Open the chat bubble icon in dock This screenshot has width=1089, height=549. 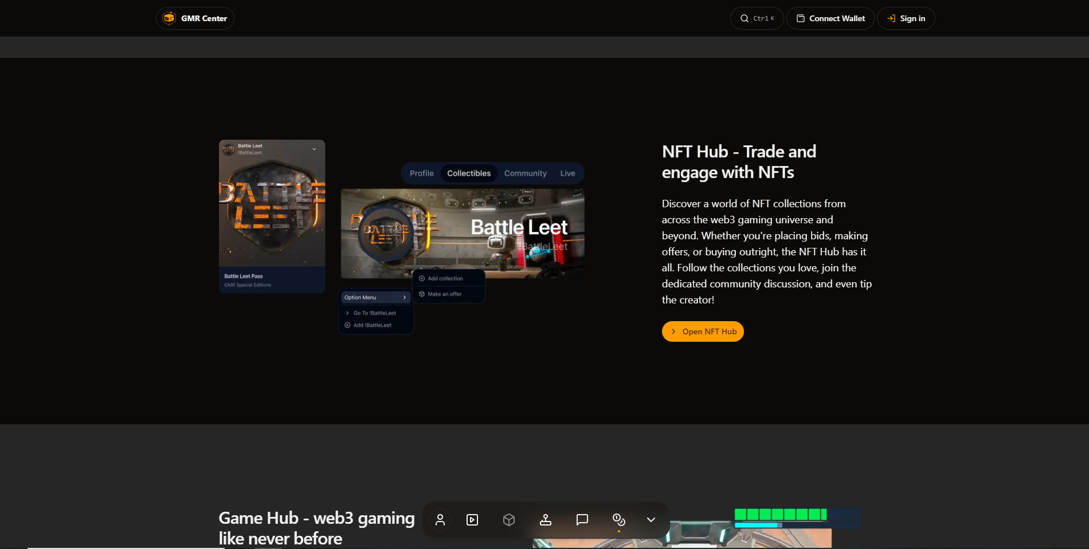[x=582, y=520]
